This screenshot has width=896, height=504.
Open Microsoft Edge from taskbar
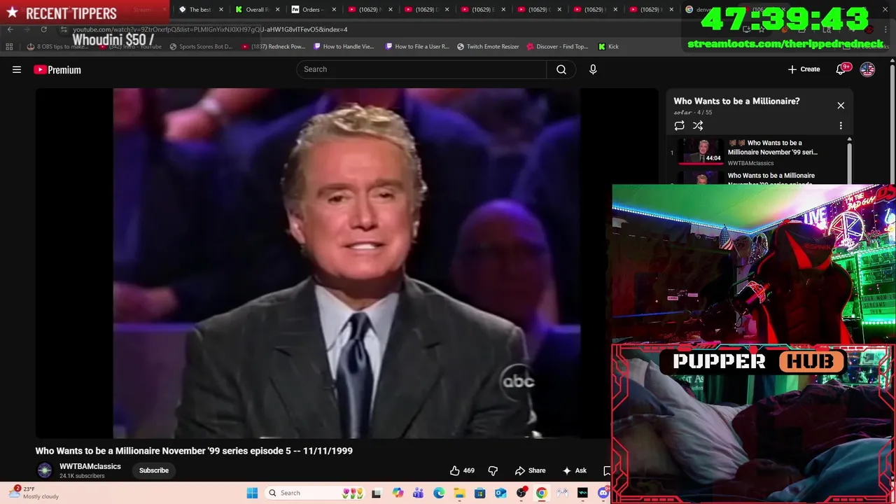[439, 493]
